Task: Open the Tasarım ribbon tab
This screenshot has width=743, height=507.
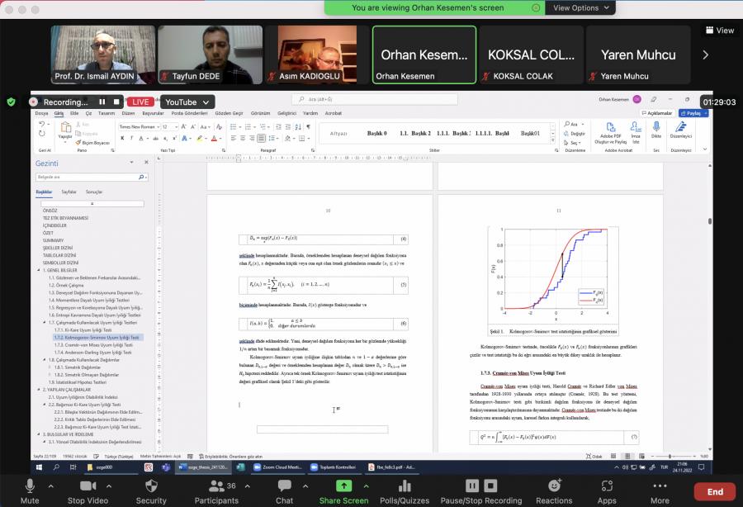Action: pyautogui.click(x=106, y=113)
